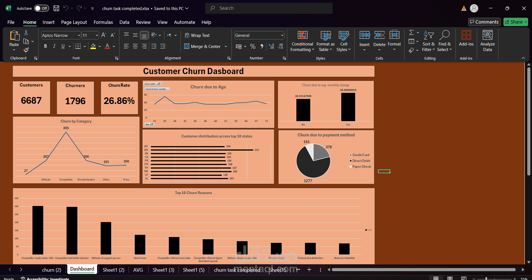Toggle Wrap Text

pyautogui.click(x=197, y=35)
